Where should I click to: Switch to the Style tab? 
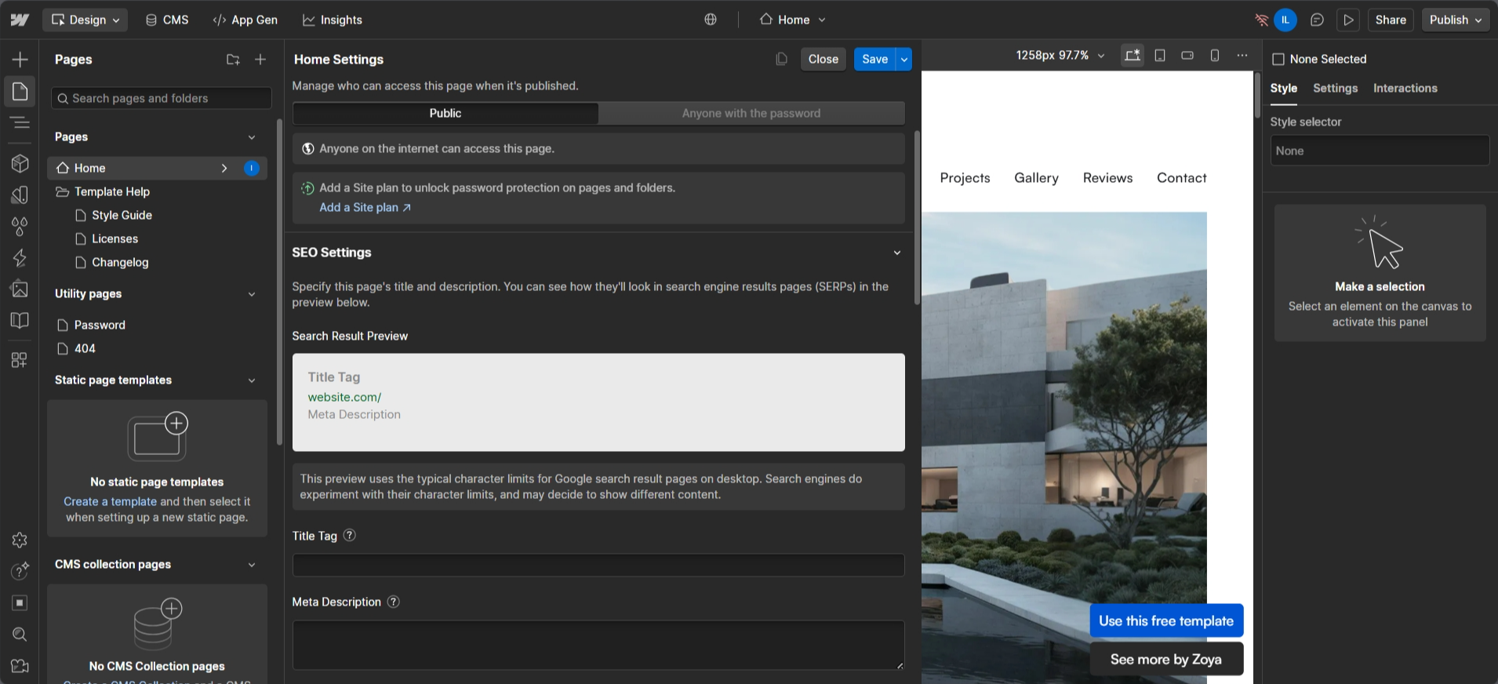click(1283, 88)
